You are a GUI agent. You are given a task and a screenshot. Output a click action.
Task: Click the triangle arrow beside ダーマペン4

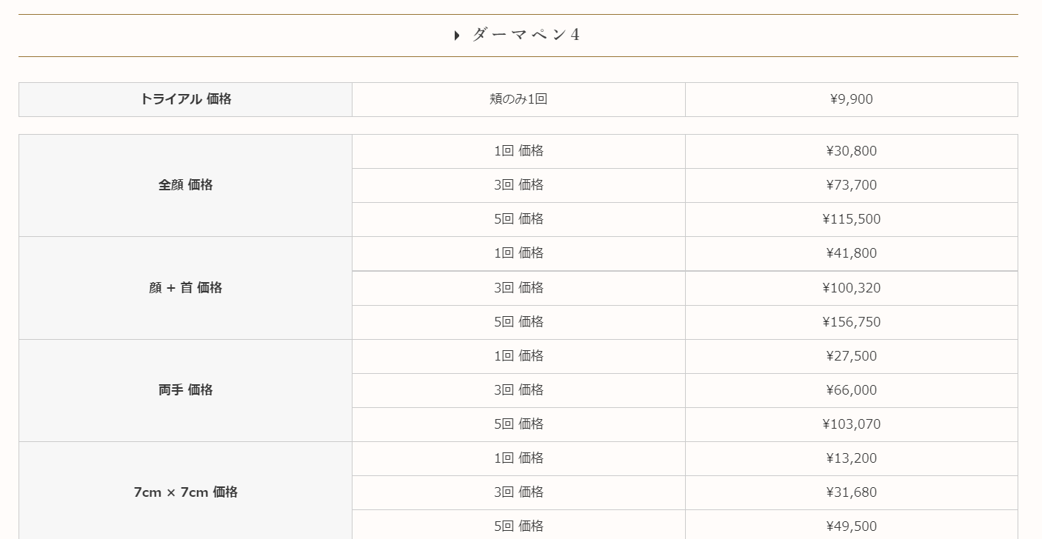[457, 36]
